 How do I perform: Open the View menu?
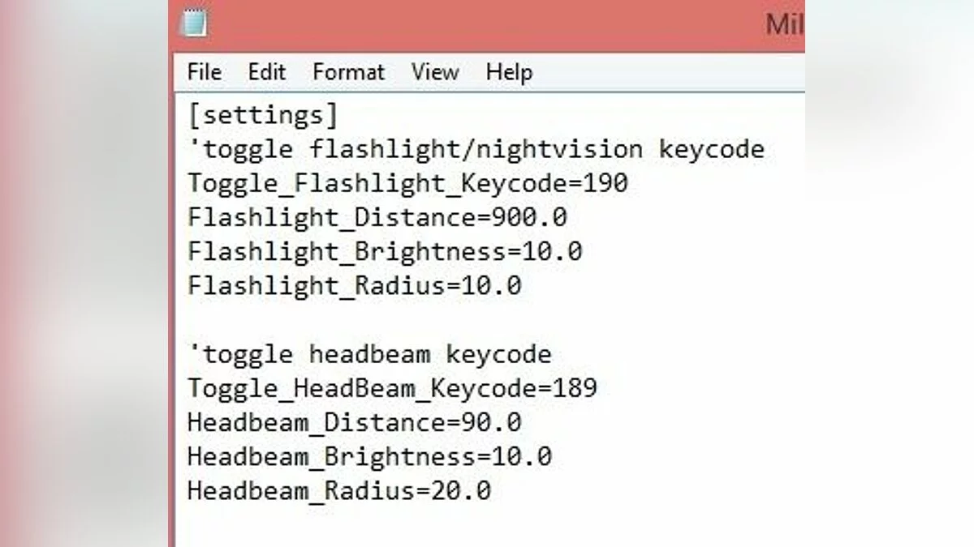click(x=434, y=72)
